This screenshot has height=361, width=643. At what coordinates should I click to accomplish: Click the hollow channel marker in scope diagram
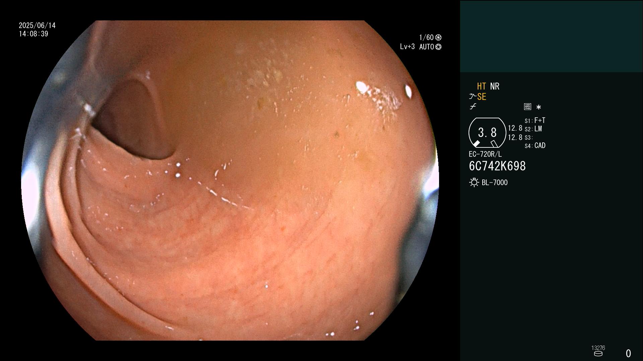click(494, 144)
